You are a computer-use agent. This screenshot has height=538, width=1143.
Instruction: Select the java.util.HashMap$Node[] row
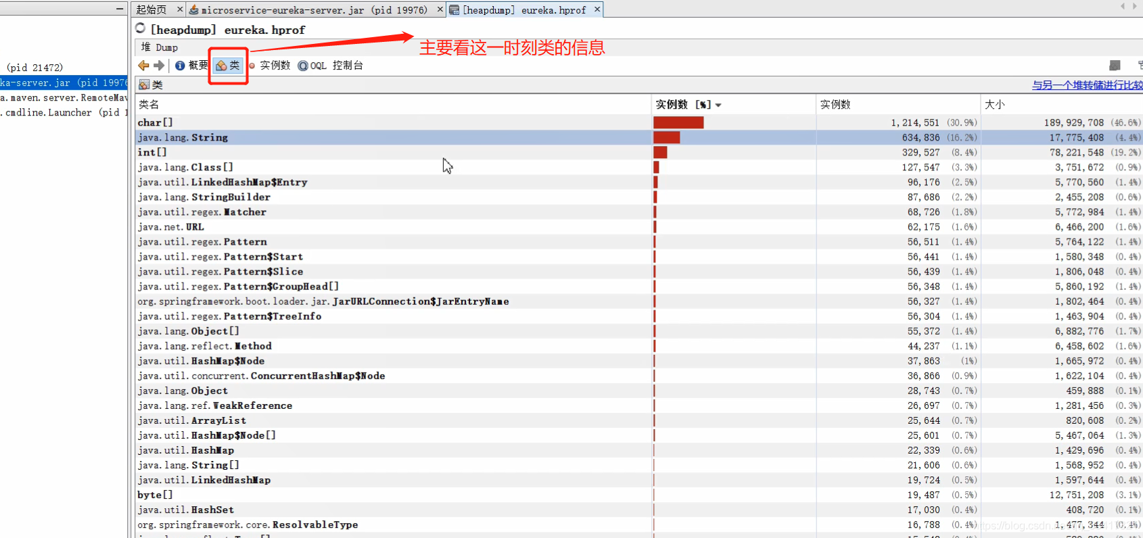pos(639,435)
